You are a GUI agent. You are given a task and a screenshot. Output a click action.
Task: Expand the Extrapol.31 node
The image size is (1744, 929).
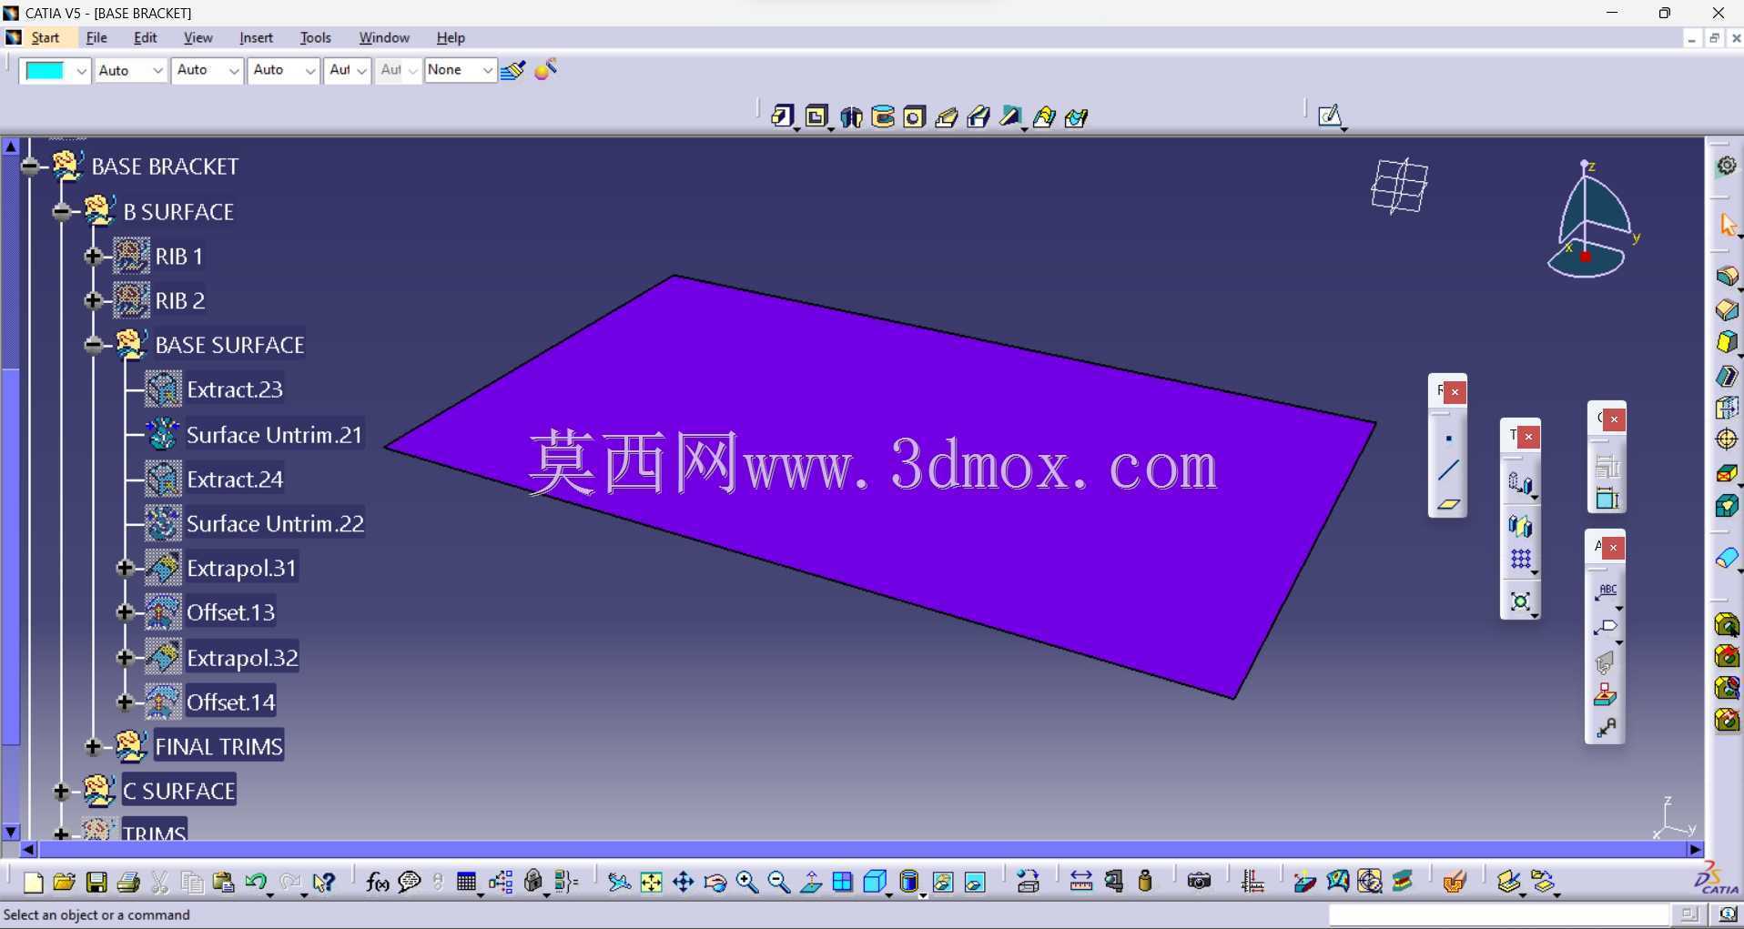[125, 568]
